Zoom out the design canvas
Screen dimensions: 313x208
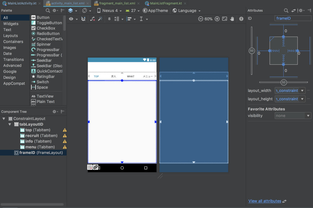pyautogui.click(x=201, y=19)
